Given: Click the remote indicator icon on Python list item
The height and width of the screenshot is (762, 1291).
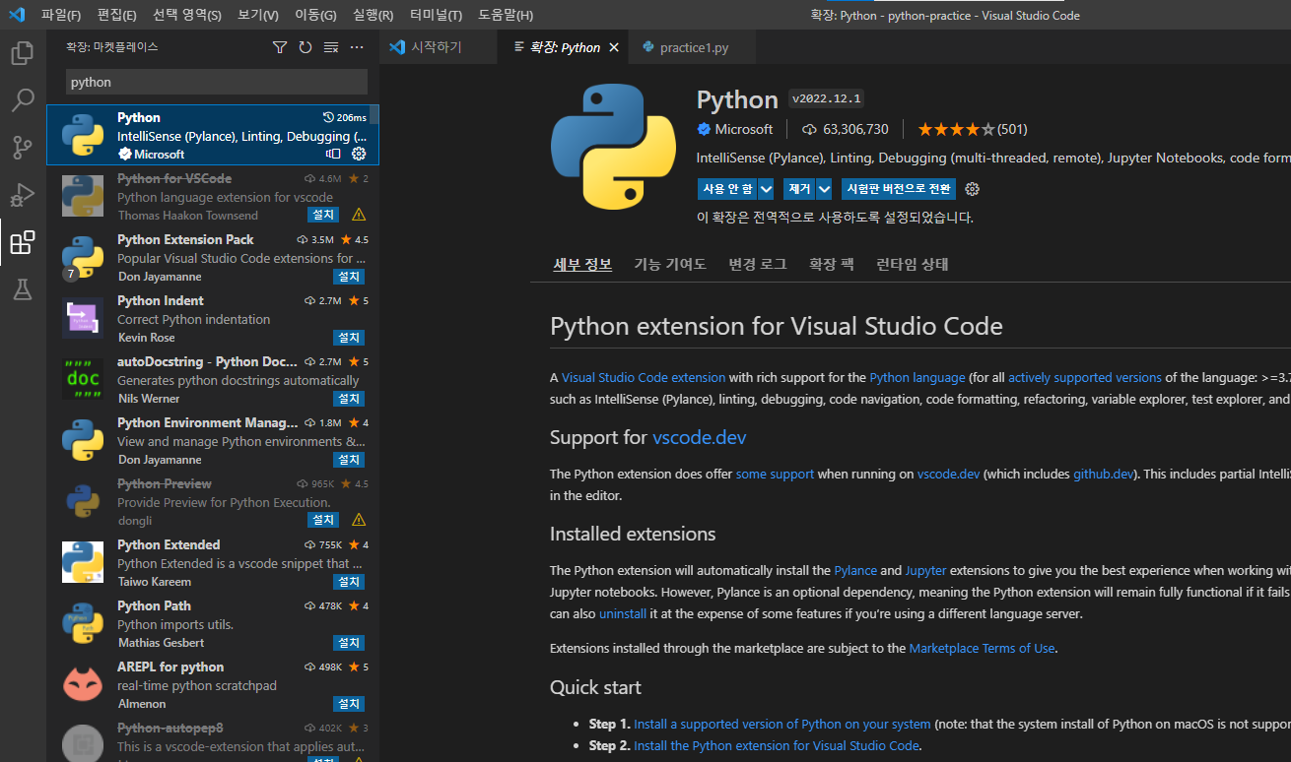Looking at the screenshot, I should 333,154.
